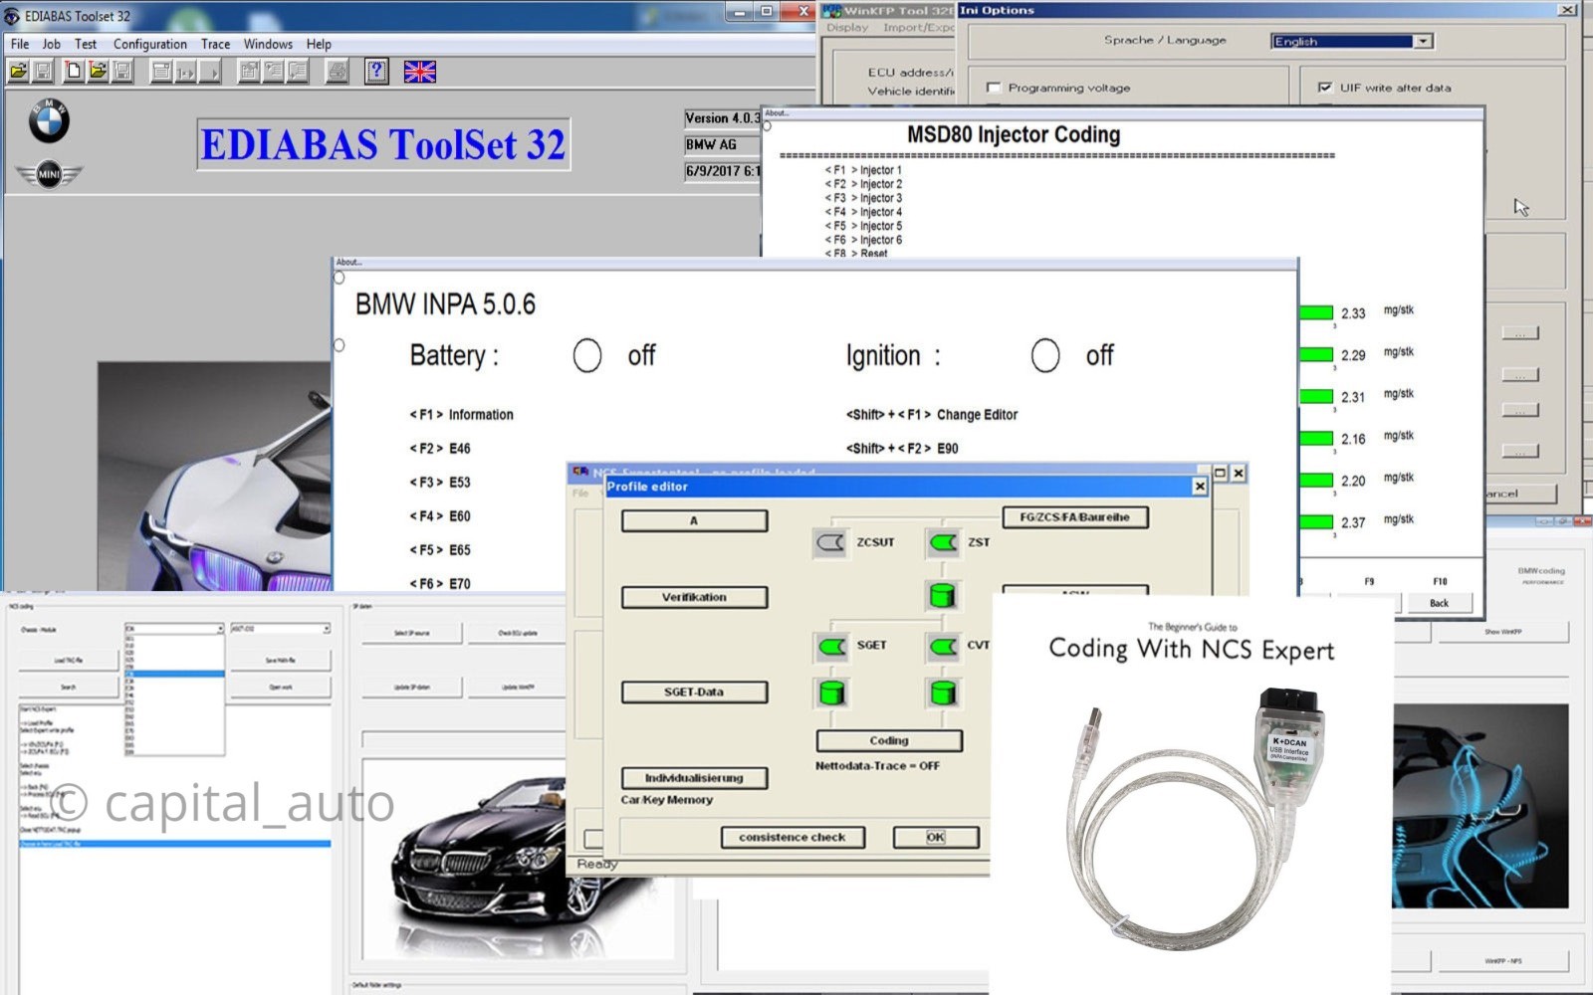Click the A button in Profile editor
The width and height of the screenshot is (1593, 995).
tap(694, 521)
